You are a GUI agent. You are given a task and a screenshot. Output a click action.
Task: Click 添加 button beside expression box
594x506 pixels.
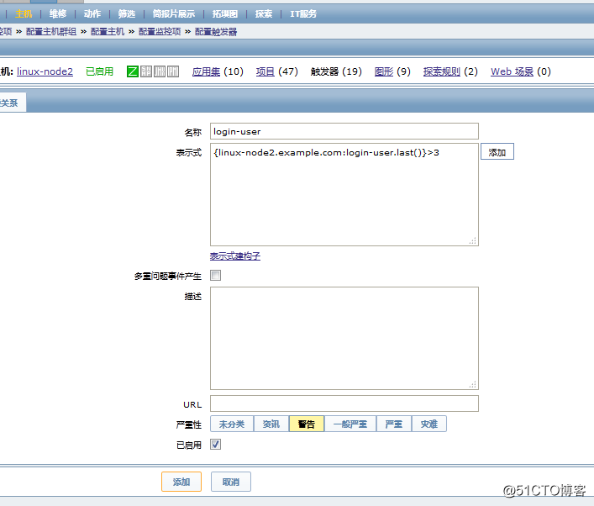497,151
